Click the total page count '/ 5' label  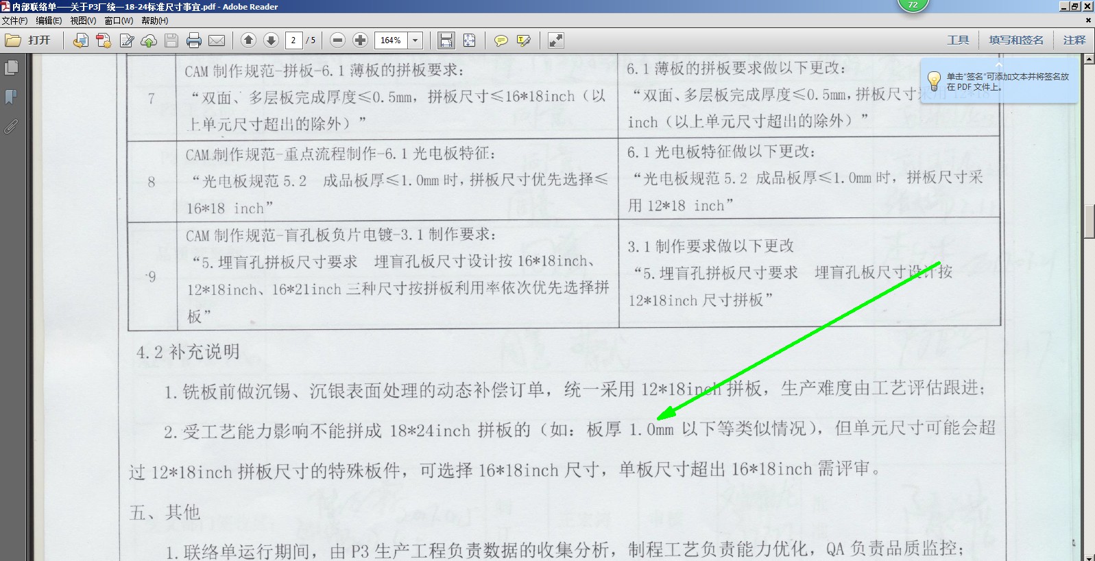point(311,40)
